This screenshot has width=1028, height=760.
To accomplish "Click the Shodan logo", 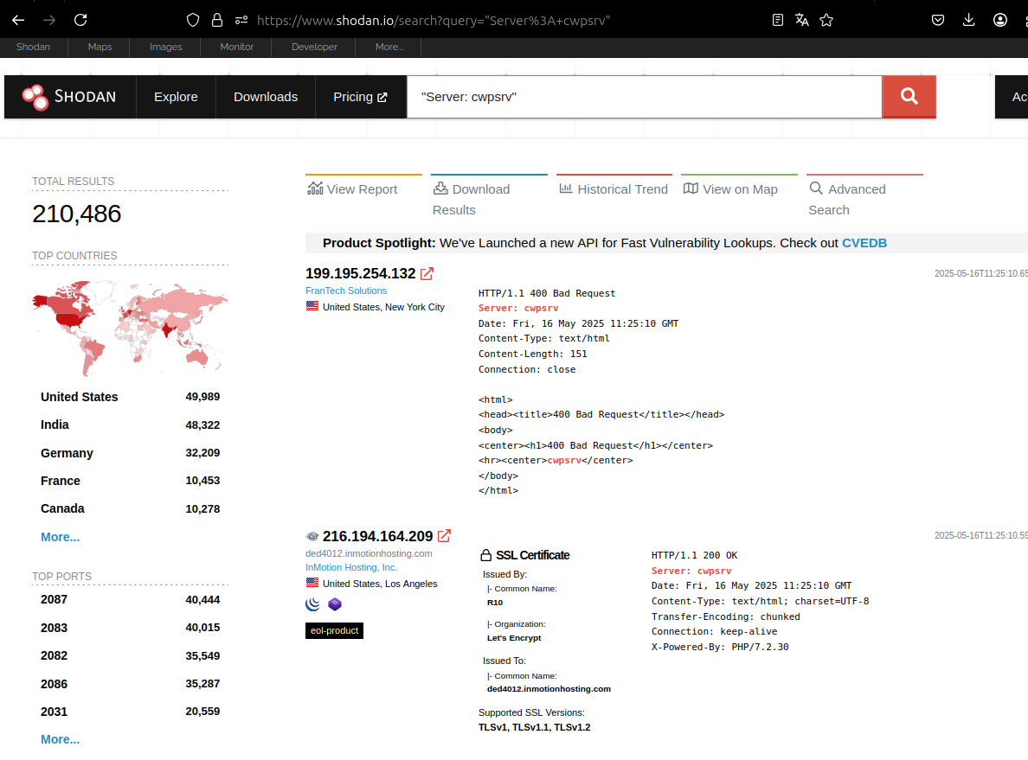I will pyautogui.click(x=69, y=97).
